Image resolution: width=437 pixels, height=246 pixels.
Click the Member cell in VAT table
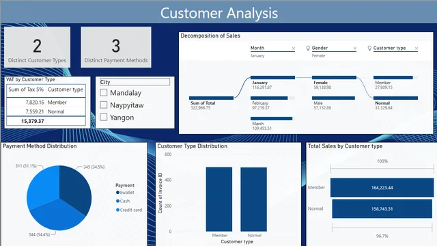tap(57, 102)
